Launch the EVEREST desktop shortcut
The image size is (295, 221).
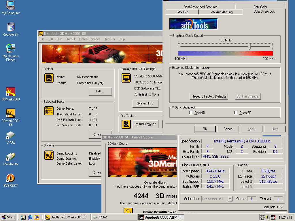click(x=11, y=180)
